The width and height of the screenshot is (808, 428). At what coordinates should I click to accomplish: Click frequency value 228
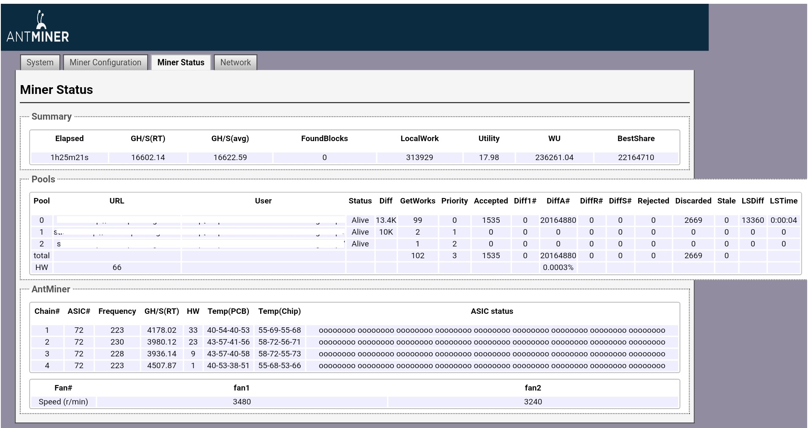[x=117, y=354]
